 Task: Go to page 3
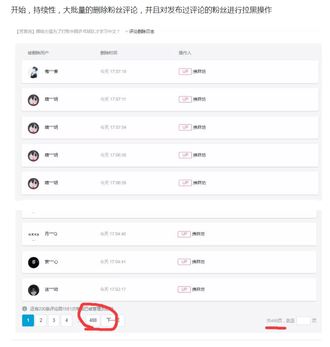click(x=54, y=320)
